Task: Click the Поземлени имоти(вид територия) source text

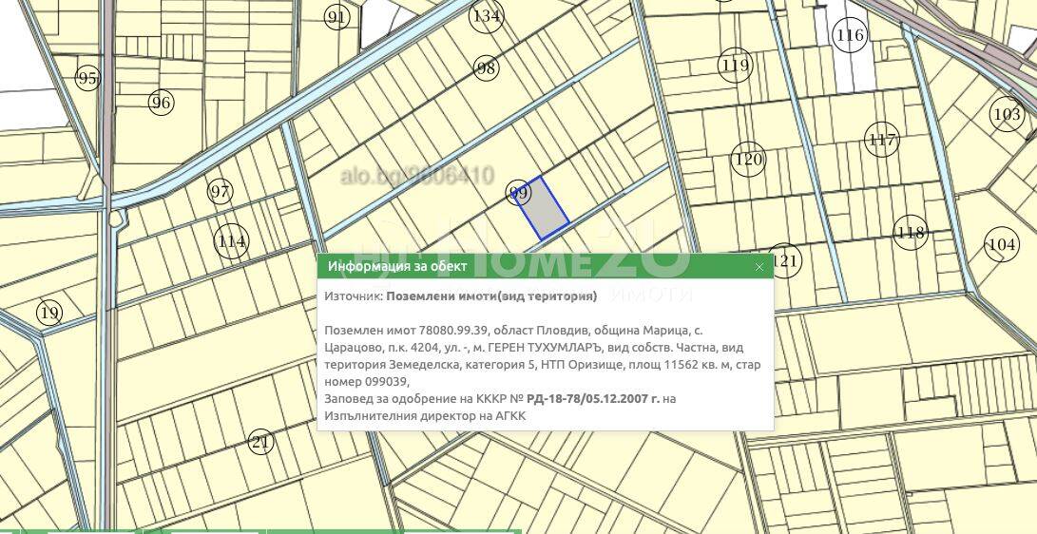Action: tap(491, 296)
